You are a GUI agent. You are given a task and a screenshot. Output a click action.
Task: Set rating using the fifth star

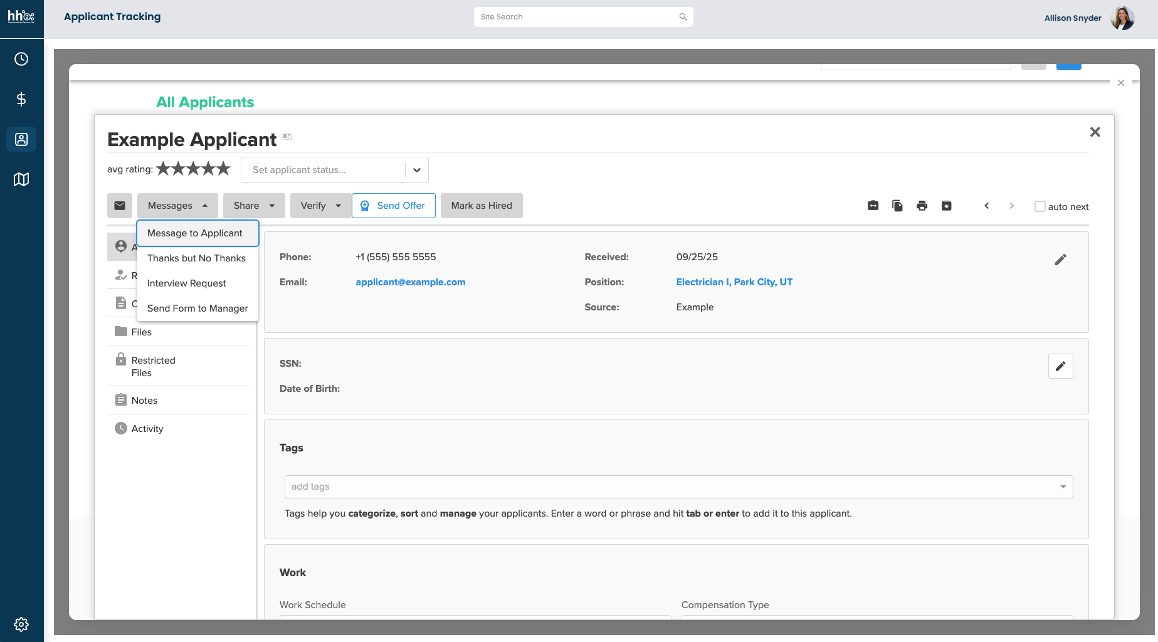click(223, 169)
